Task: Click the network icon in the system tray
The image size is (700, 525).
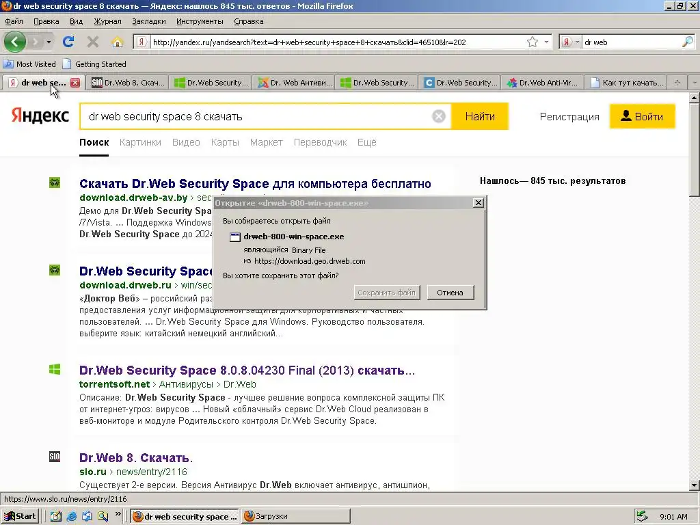Action: 642,517
